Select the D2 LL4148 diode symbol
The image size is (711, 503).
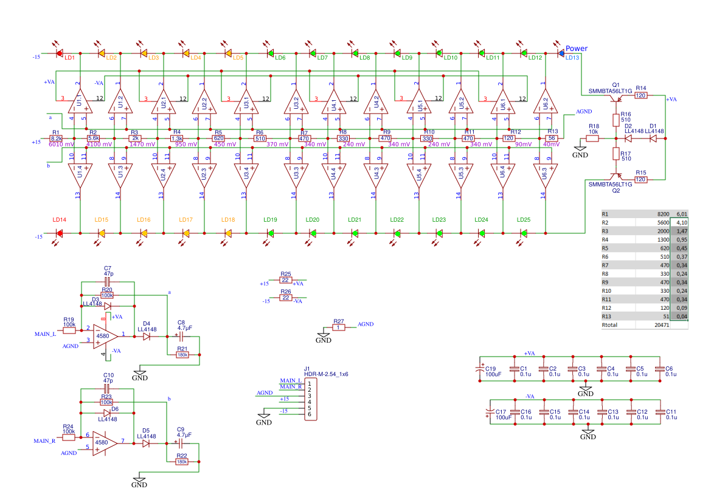(x=628, y=139)
